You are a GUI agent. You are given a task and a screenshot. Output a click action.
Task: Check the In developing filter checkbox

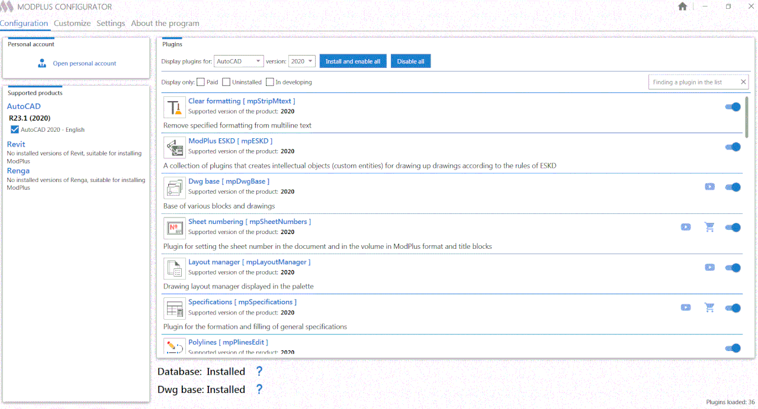tap(270, 82)
